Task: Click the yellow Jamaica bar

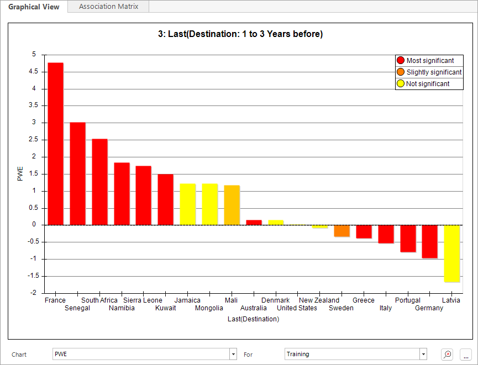Action: [x=187, y=204]
